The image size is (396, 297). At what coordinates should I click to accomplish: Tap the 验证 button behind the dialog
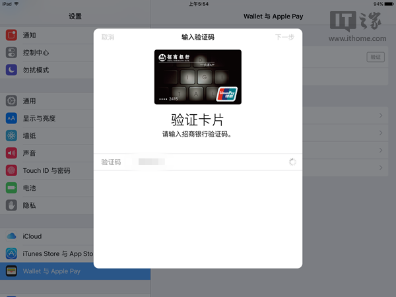coord(376,57)
